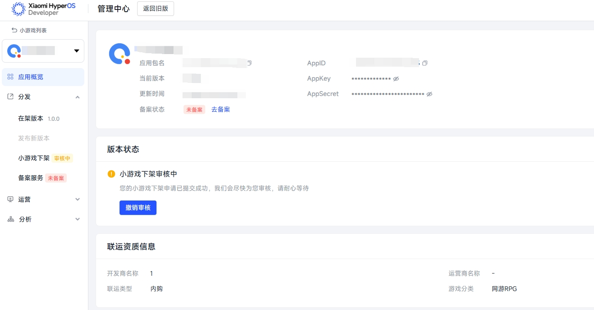Select 小游戏下架 in the sidebar

[34, 158]
